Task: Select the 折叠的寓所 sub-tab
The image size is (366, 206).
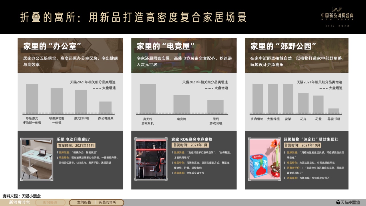Action: coord(108,202)
